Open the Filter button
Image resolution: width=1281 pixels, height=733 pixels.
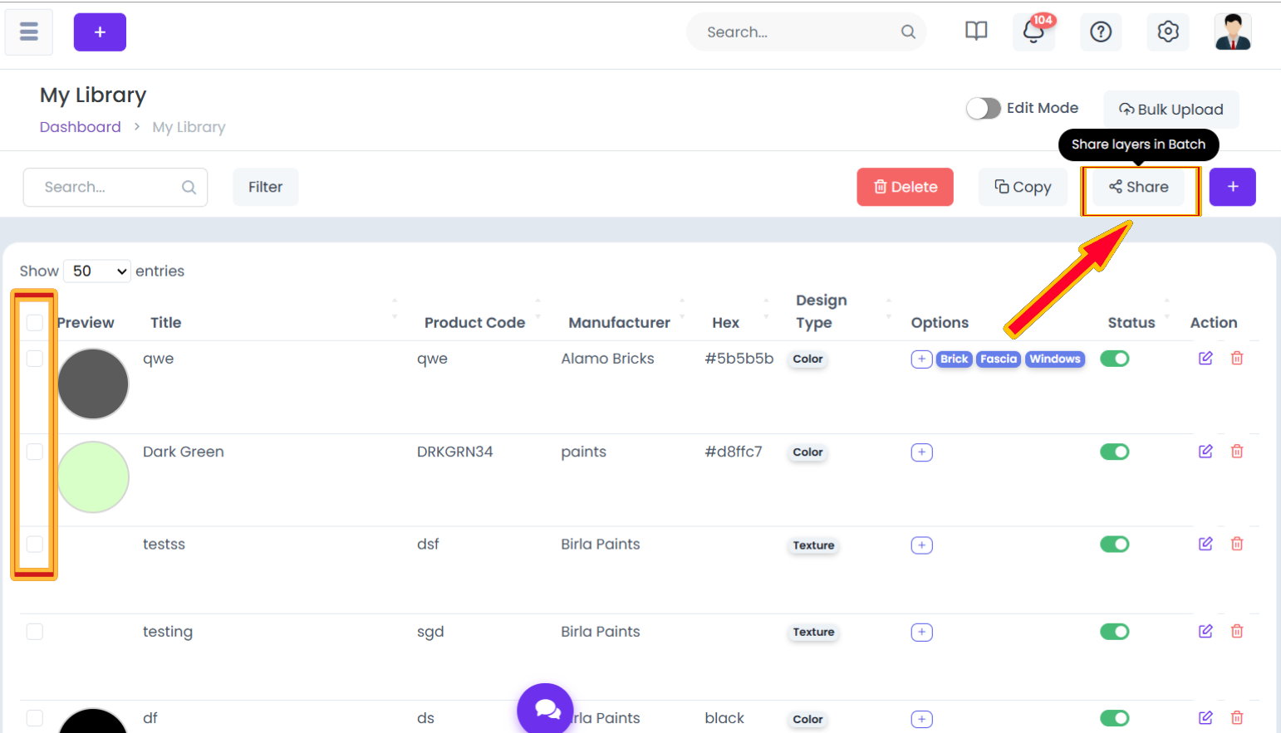pos(265,187)
